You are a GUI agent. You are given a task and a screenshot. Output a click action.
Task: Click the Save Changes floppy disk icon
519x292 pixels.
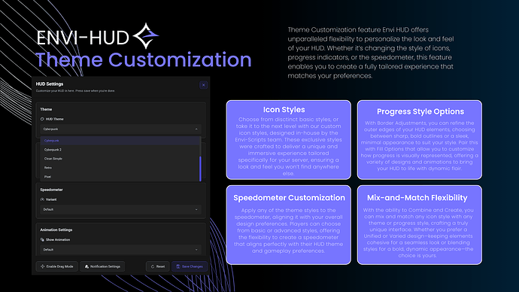point(178,266)
